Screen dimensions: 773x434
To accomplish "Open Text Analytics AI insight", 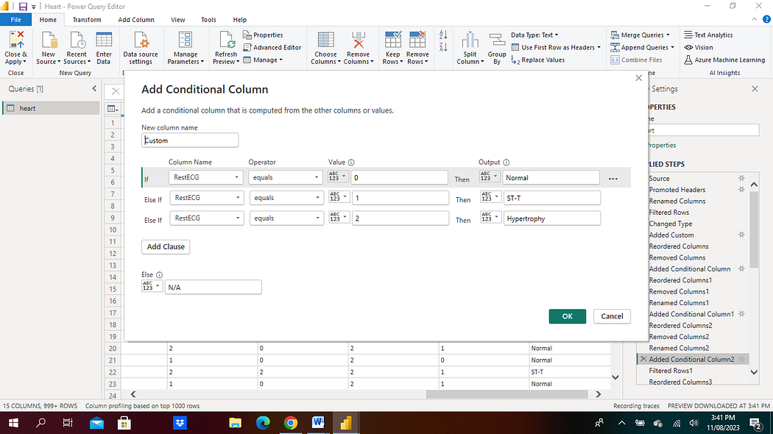I will [708, 35].
